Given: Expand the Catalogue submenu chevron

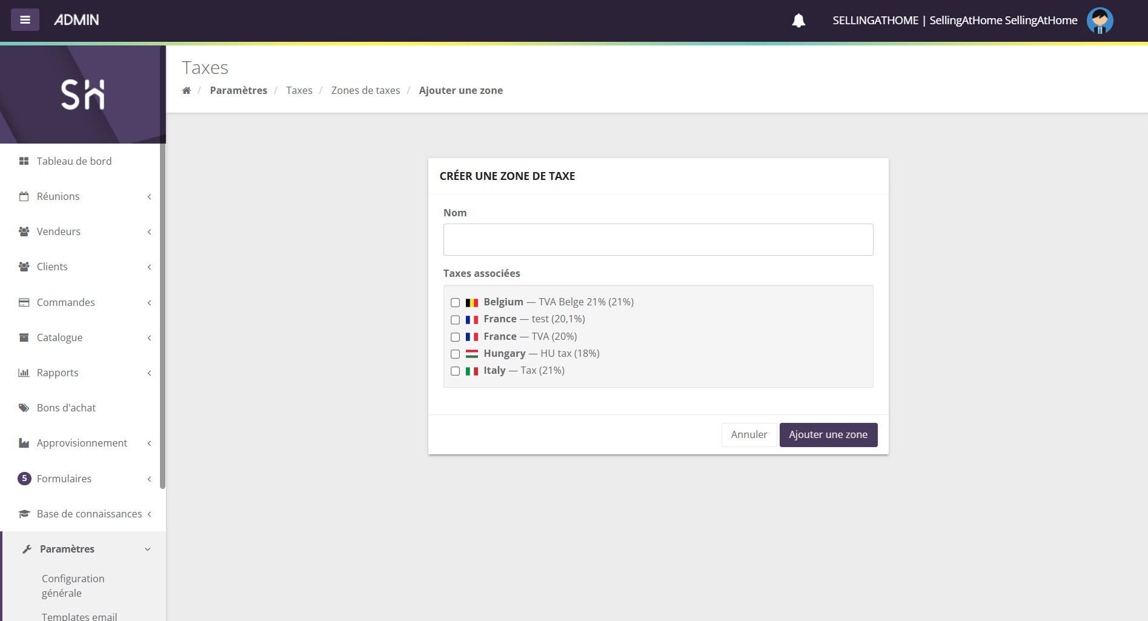Looking at the screenshot, I should point(149,337).
